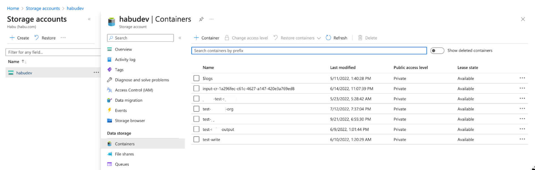Toggle Show deleted containers switch
This screenshot has width=535, height=170.
coord(437,51)
